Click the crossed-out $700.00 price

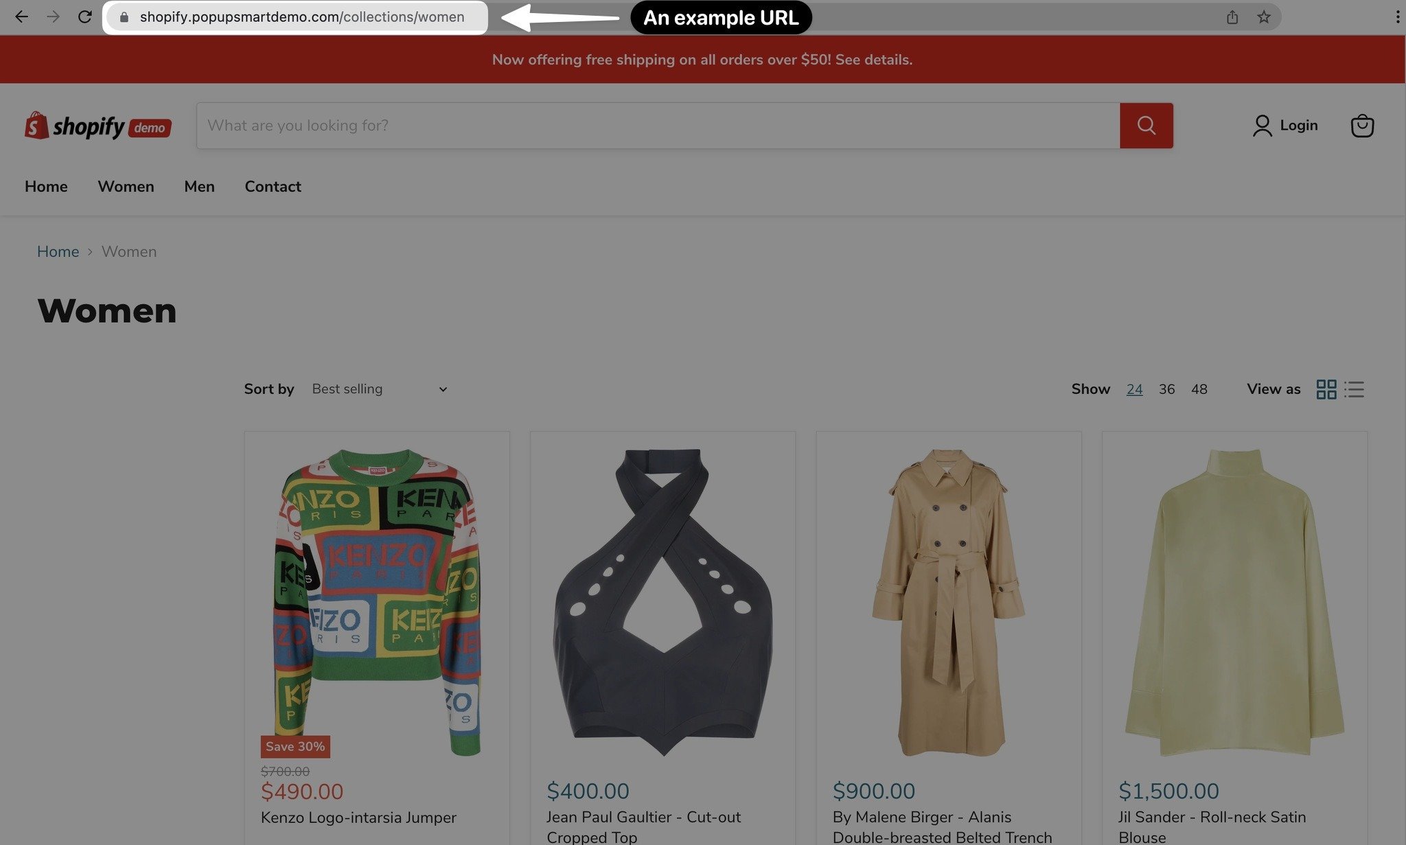[285, 772]
